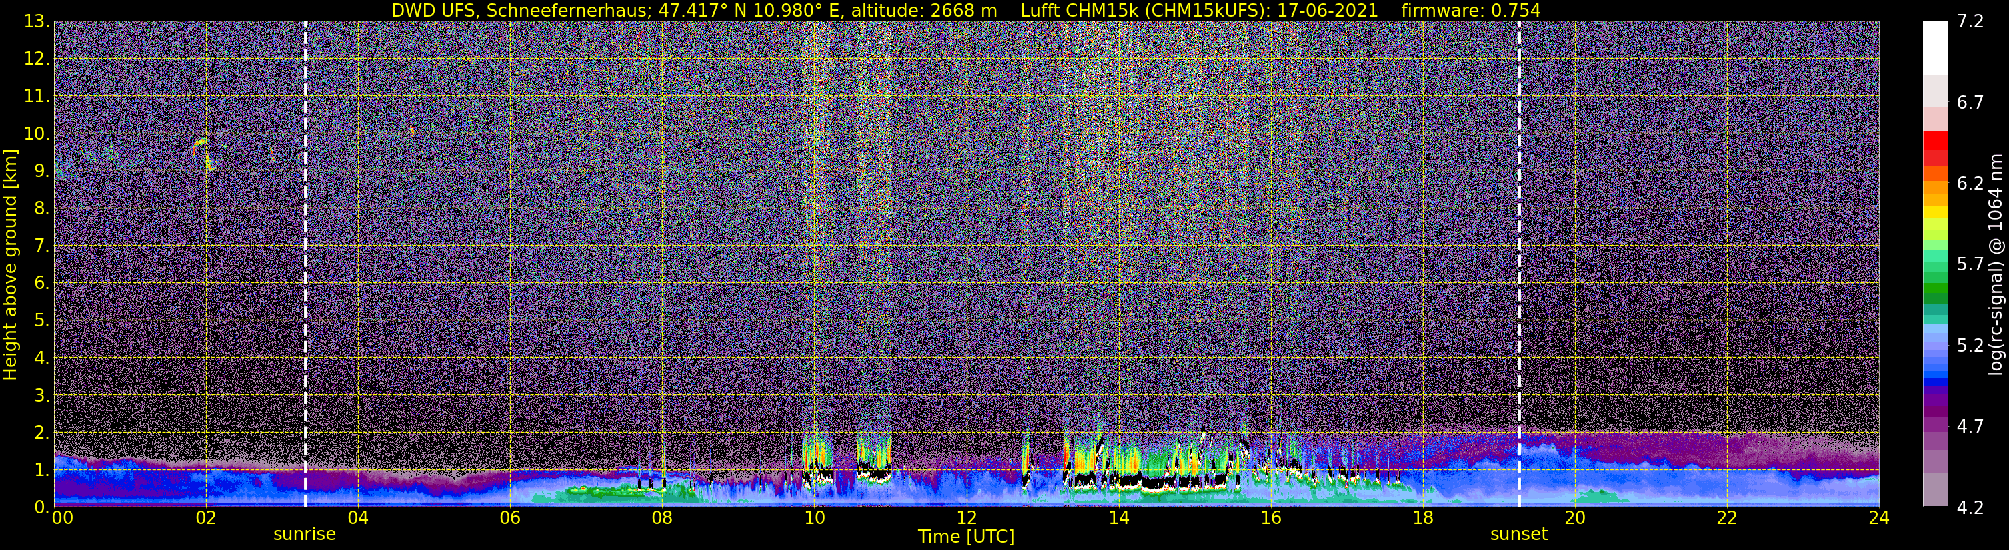This screenshot has height=550, width=2009.
Task: Click the colorbar value '7.2'
Action: [x=1970, y=22]
